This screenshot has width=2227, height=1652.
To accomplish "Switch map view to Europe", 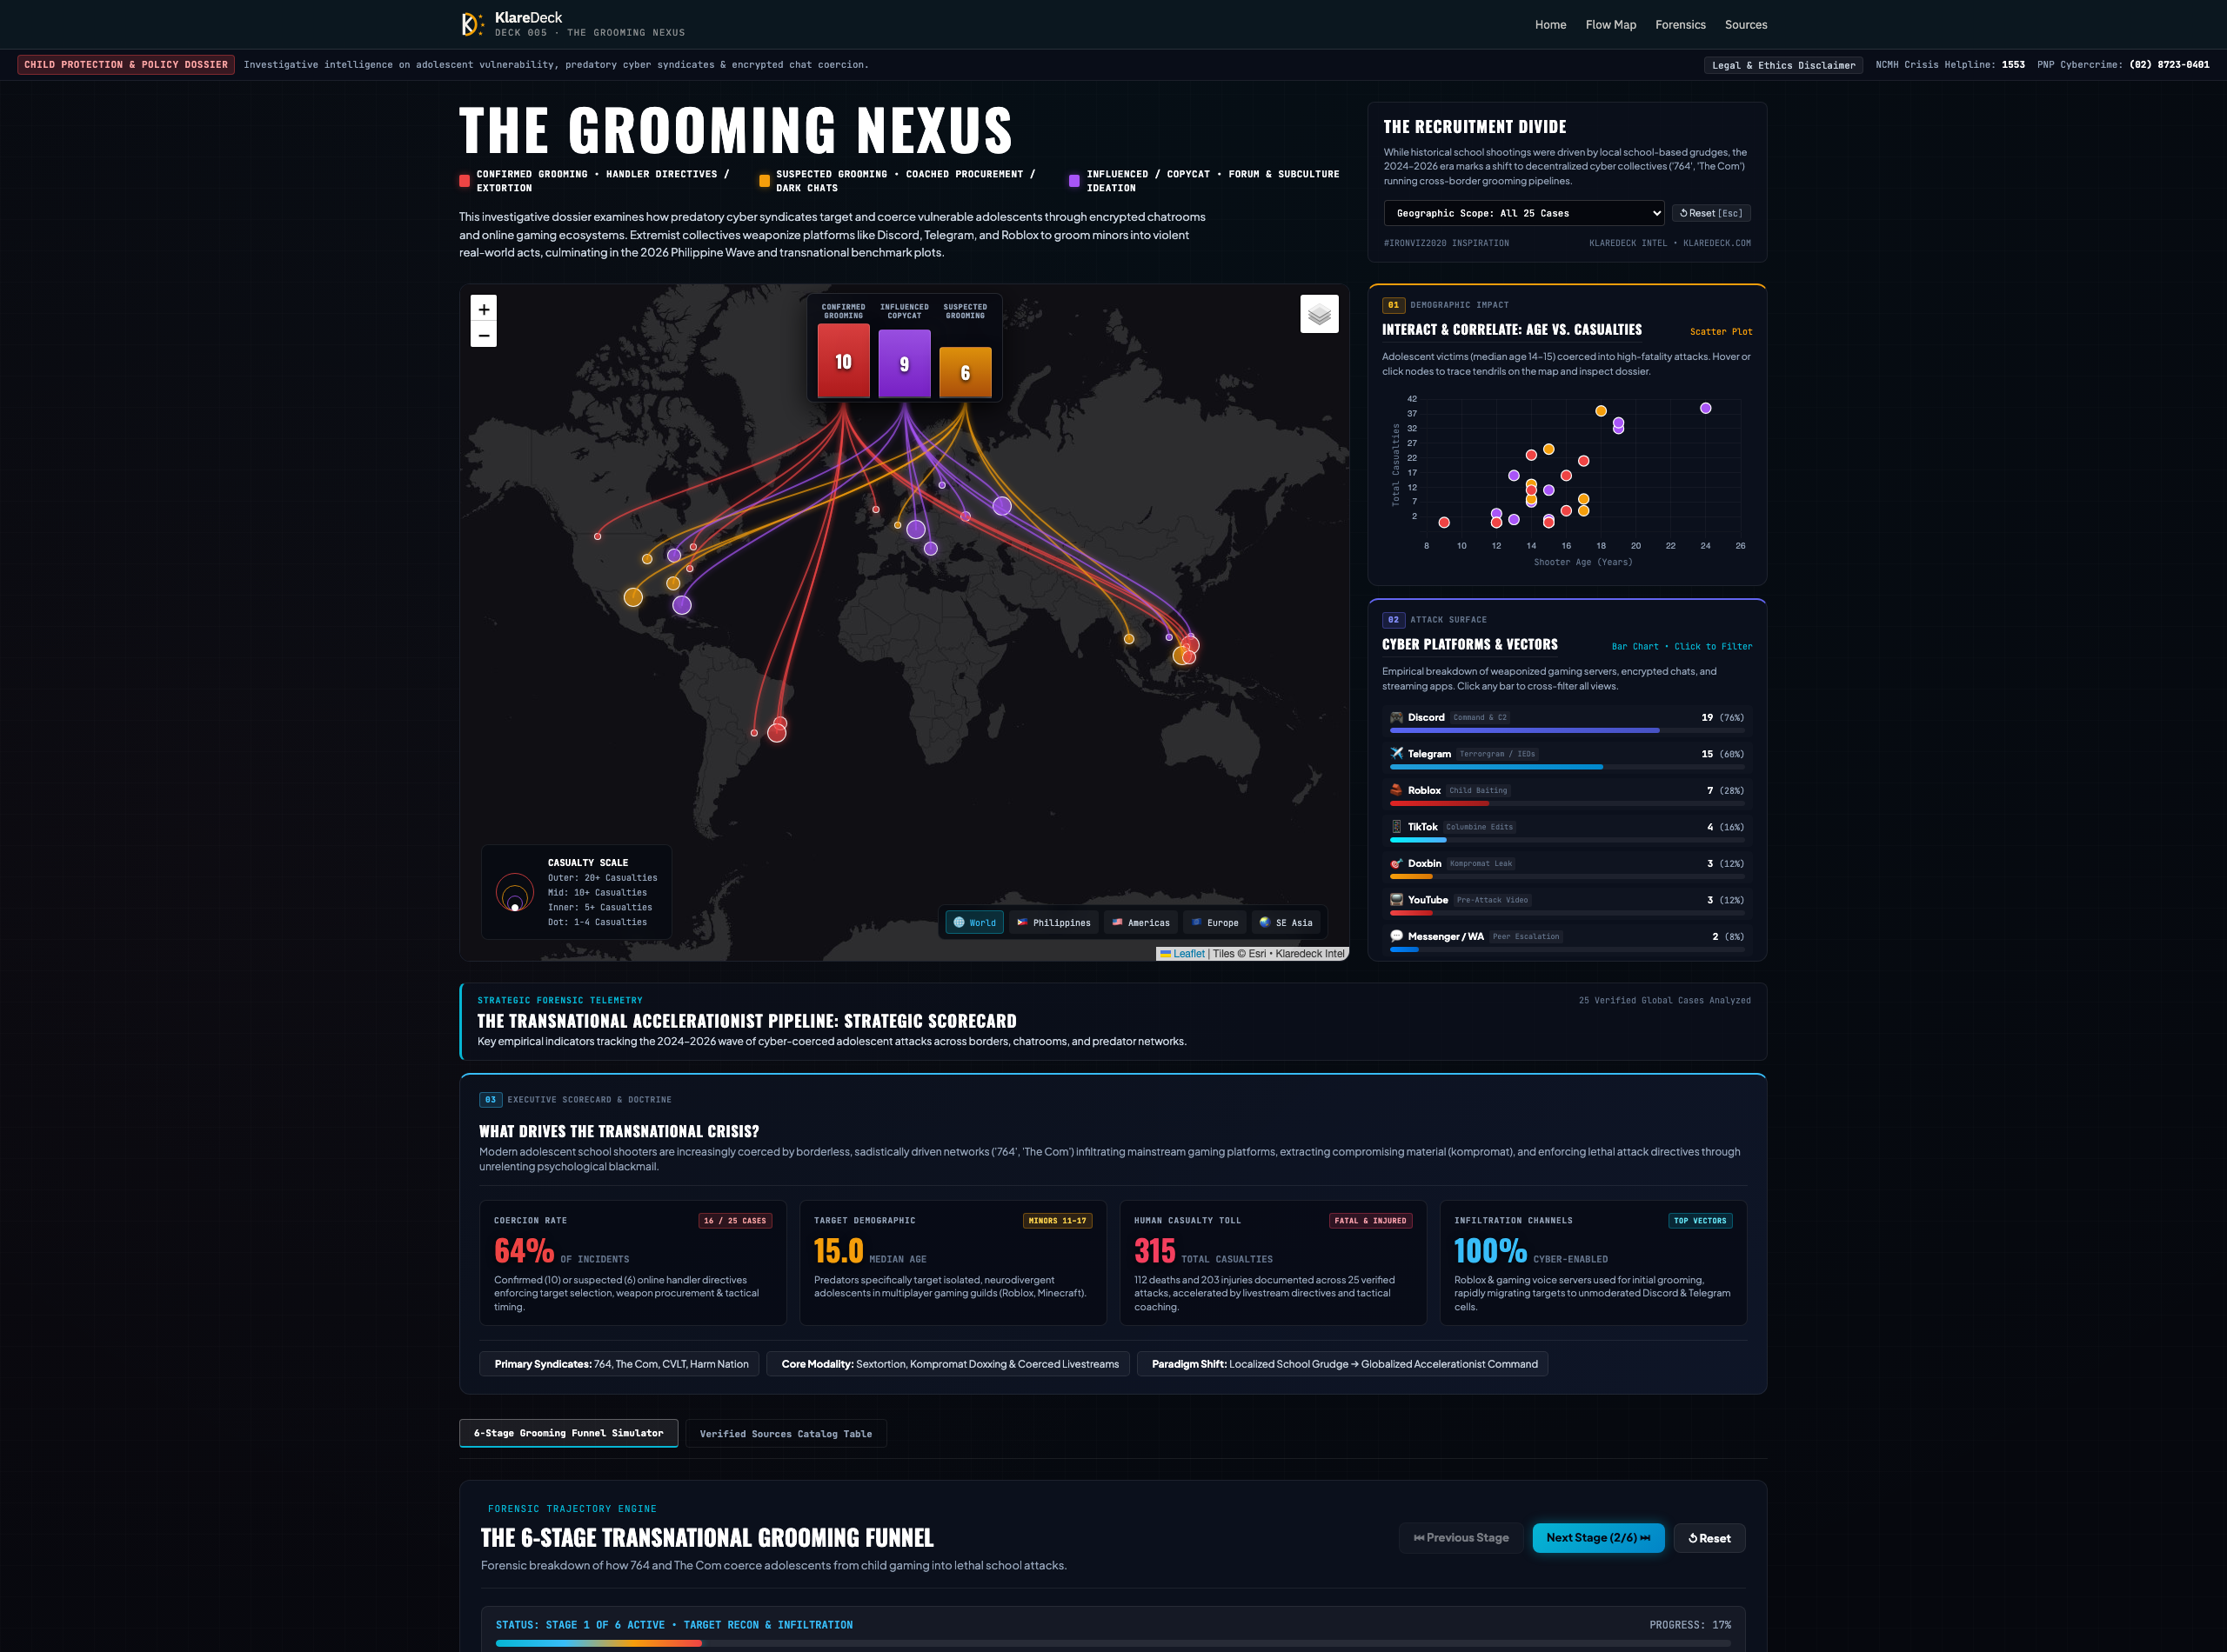I will [x=1214, y=922].
